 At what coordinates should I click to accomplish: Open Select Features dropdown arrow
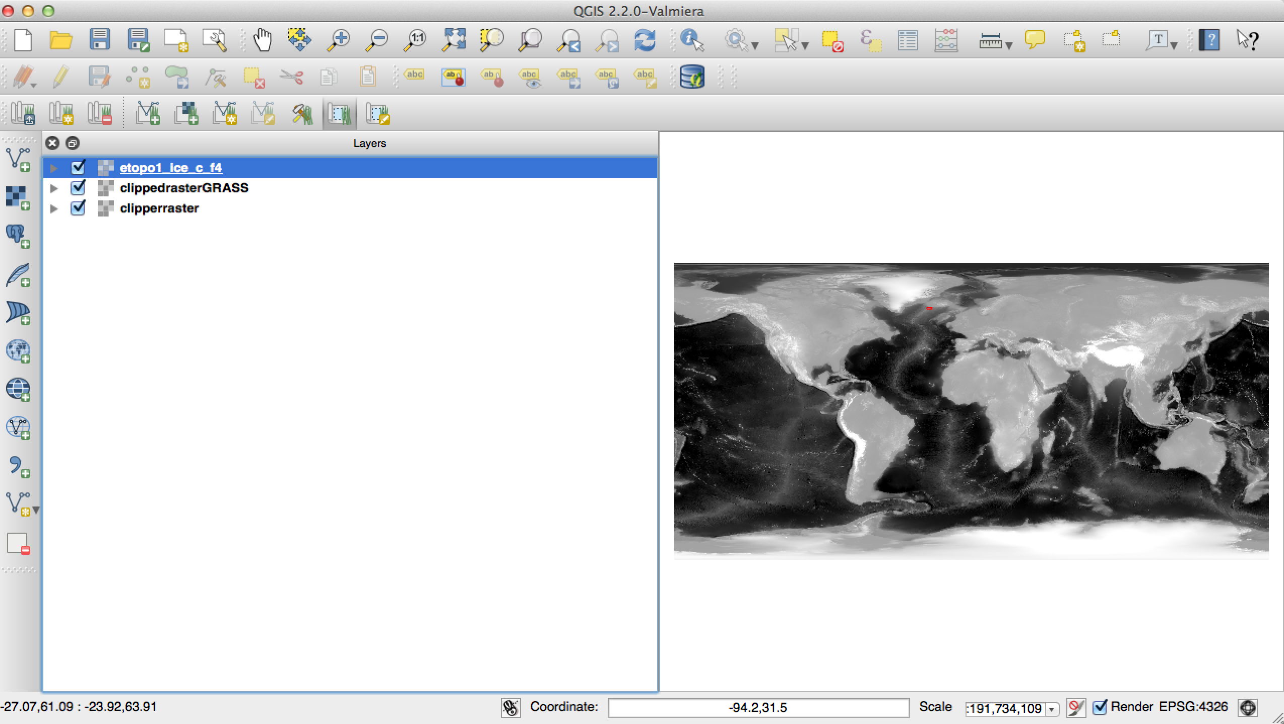pyautogui.click(x=805, y=46)
